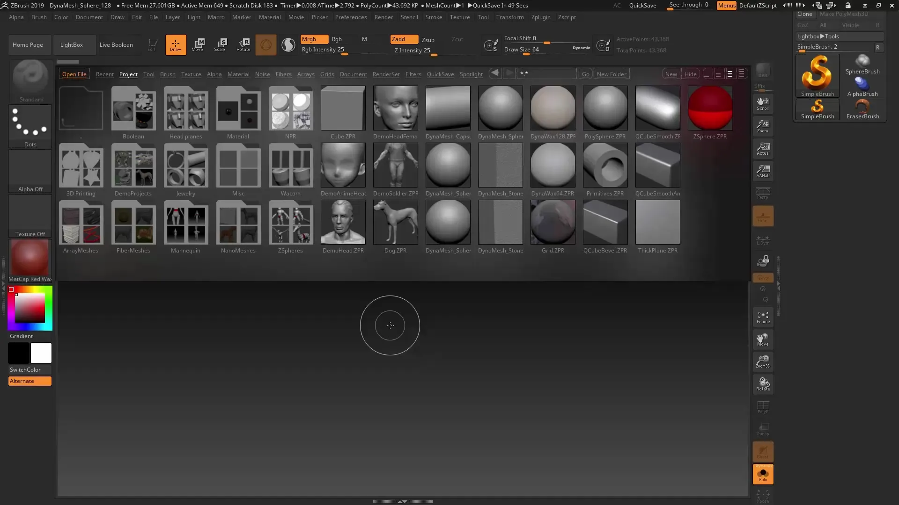Open the Mannequin folder

186,227
